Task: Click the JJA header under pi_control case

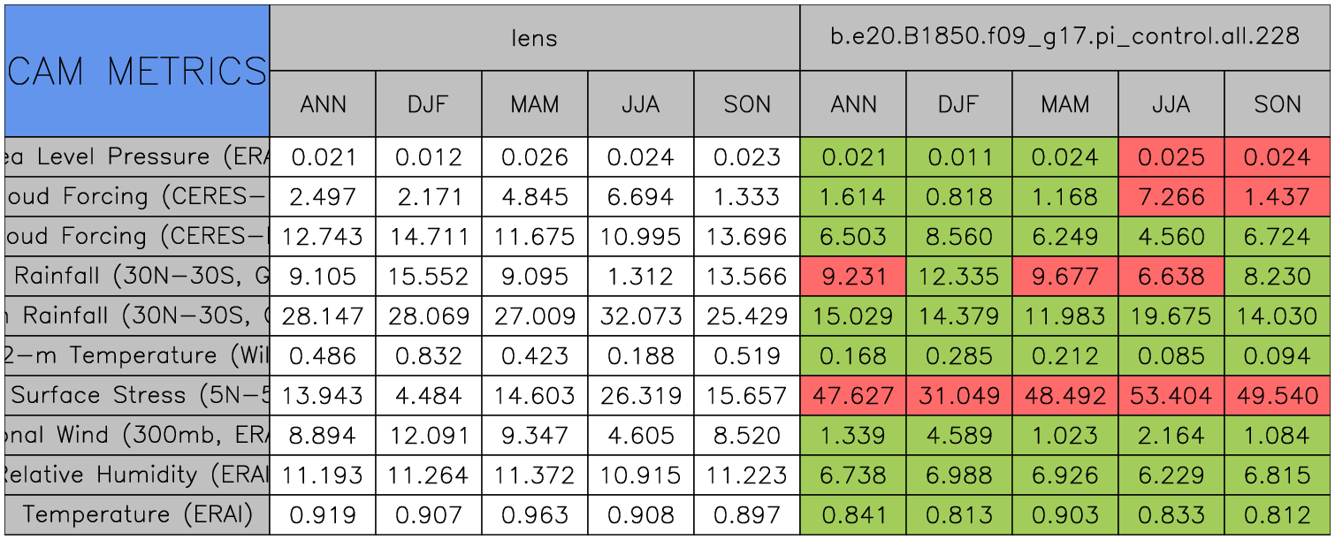Action: coord(1171,104)
